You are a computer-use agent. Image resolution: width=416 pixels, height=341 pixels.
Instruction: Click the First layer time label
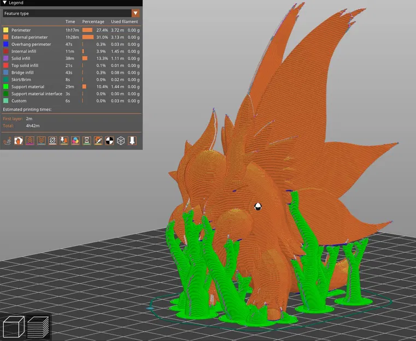13,118
